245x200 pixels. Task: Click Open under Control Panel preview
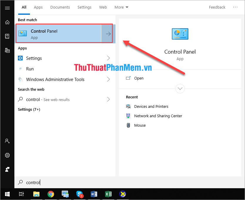point(139,78)
